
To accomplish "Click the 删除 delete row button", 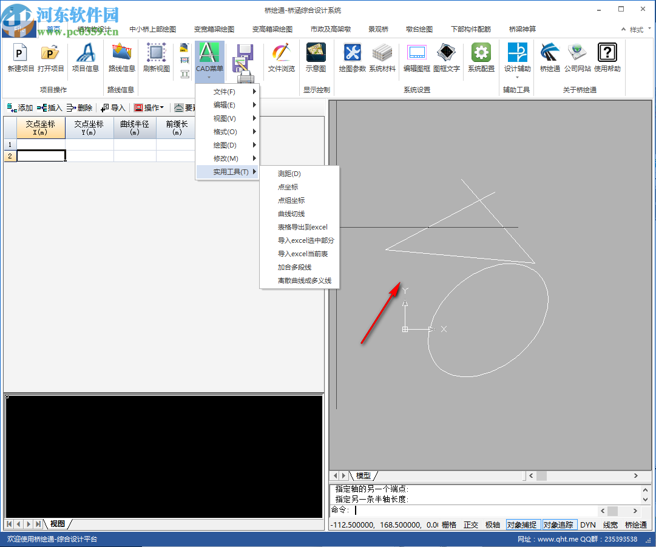I will 79,107.
